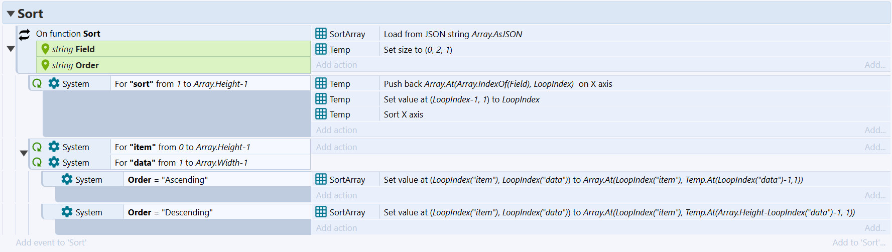The image size is (892, 252).
Task: Collapse the On function Sort event
Action: tap(11, 49)
